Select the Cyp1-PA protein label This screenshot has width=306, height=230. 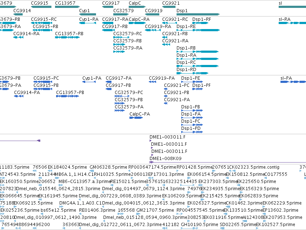pyautogui.click(x=92, y=78)
